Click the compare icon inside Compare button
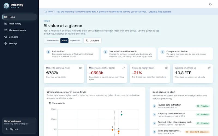Viewport: 218px width, 136px height. tap(87, 41)
